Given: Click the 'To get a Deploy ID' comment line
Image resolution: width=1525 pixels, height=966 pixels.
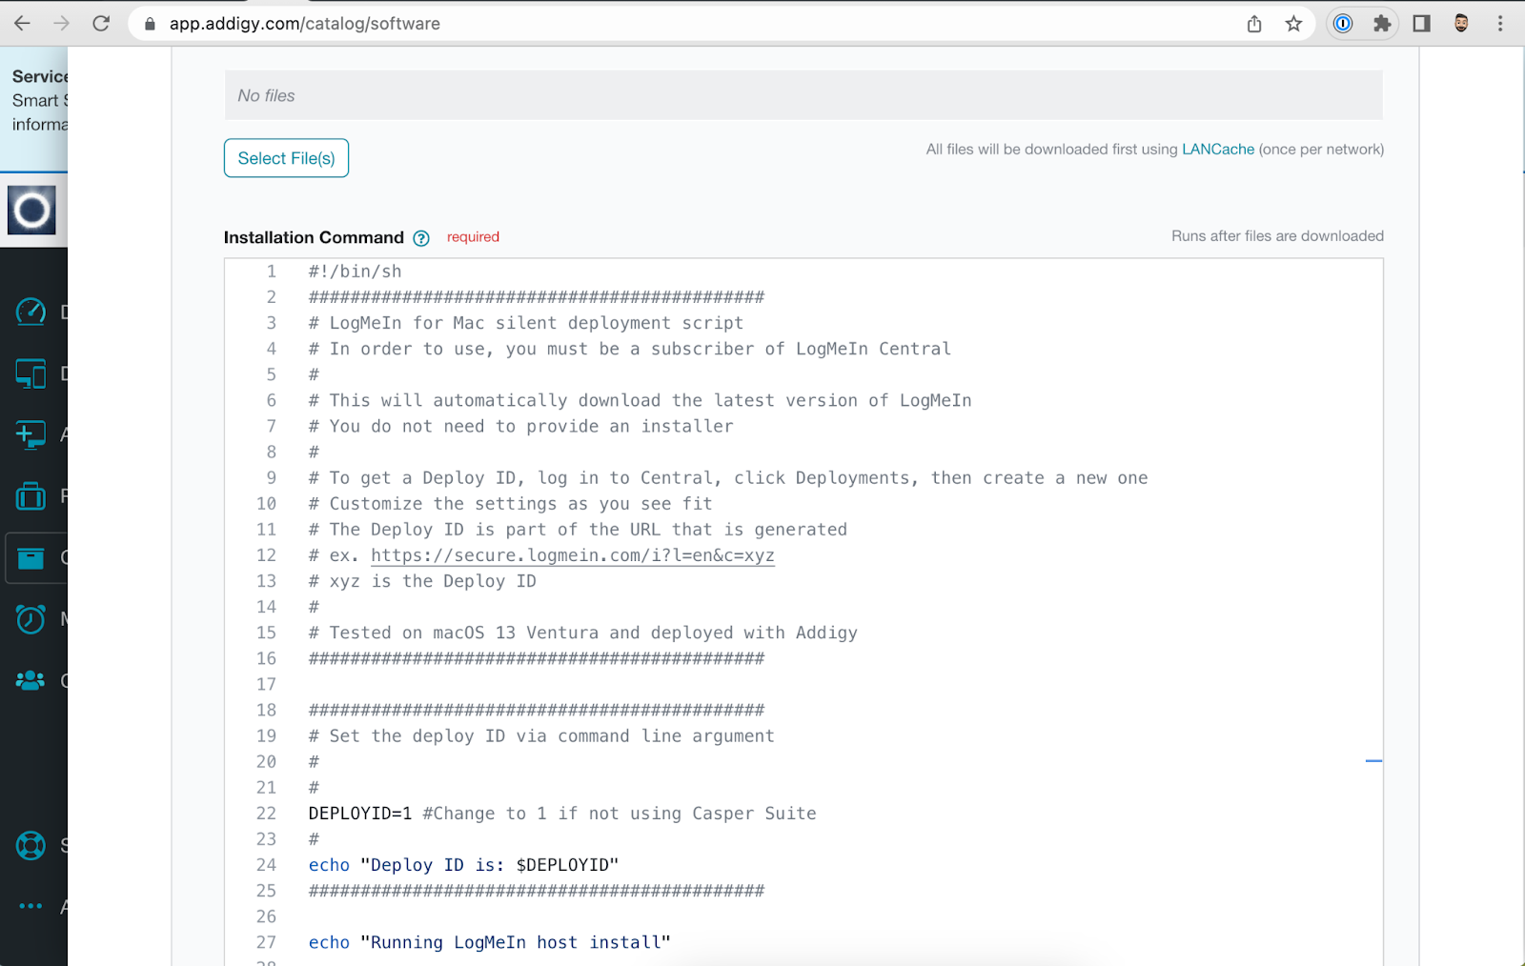Looking at the screenshot, I should point(728,478).
